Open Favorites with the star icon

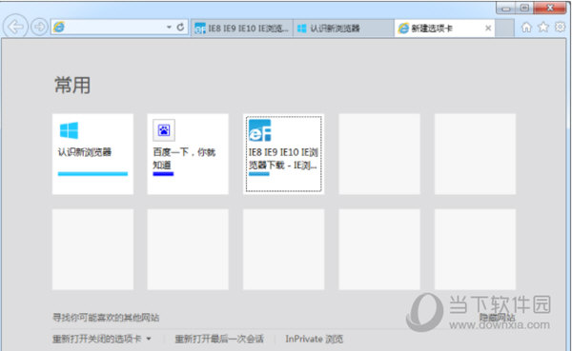pos(543,27)
